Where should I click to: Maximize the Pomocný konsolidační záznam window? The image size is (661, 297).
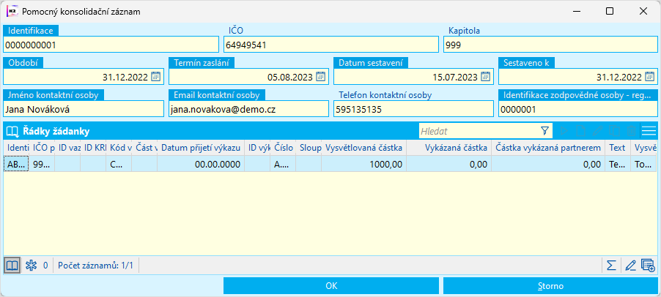point(610,12)
